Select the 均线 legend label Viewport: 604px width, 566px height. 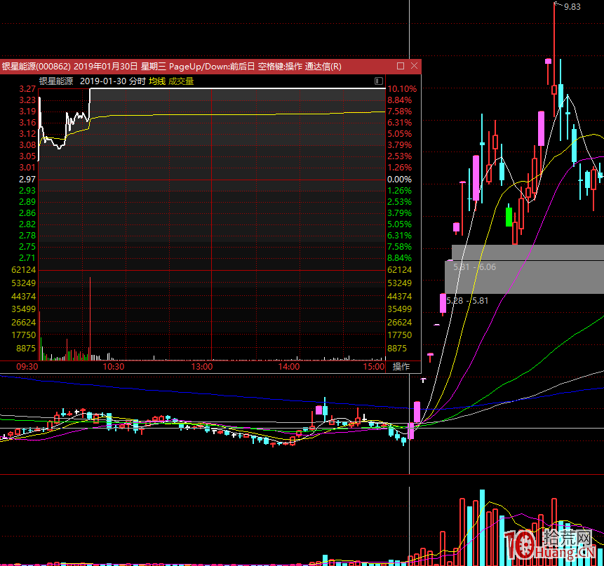157,81
